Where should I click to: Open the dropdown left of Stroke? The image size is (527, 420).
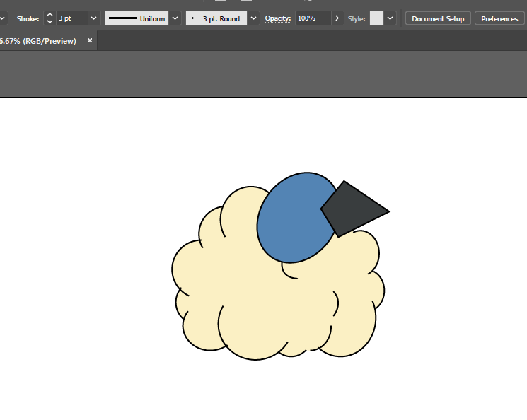(2, 18)
